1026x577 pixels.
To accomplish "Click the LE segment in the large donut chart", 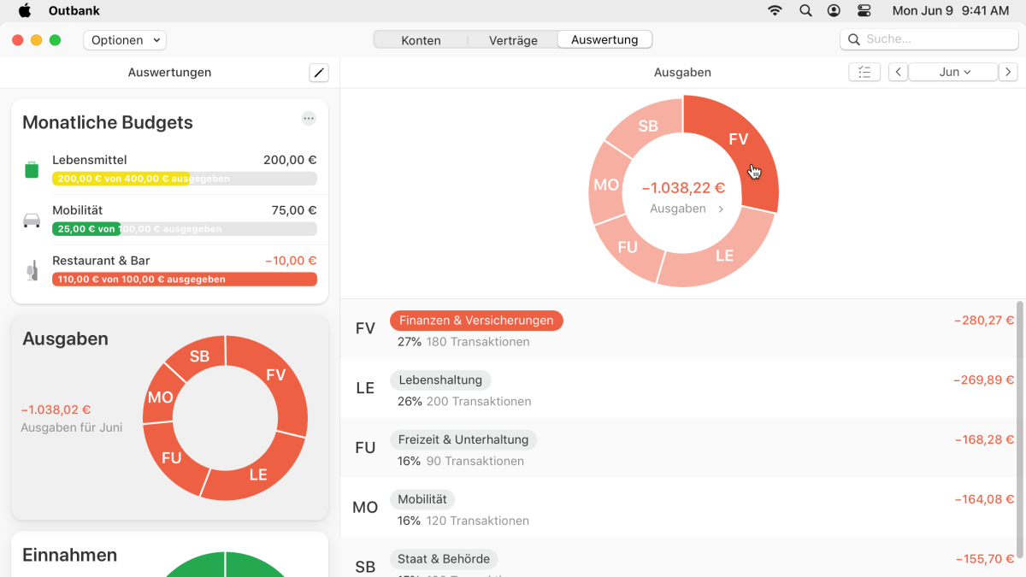I will (724, 256).
